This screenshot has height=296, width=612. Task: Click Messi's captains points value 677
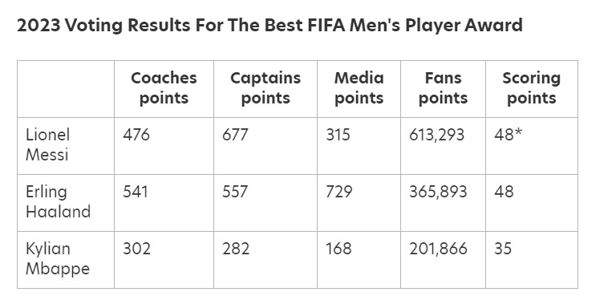pos(235,135)
